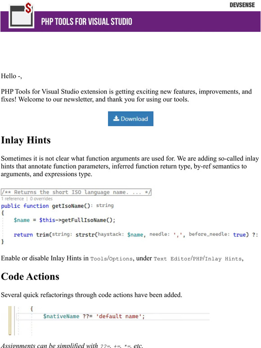Open the DEVSENSE brand link
Viewport: 261px width, 348px height.
click(242, 5)
